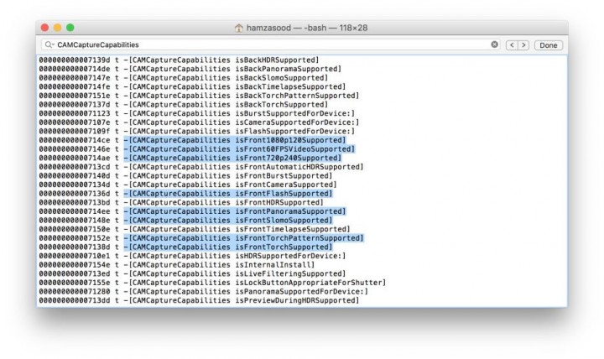
Task: Open the search options dropdown chevron
Action: pos(53,44)
